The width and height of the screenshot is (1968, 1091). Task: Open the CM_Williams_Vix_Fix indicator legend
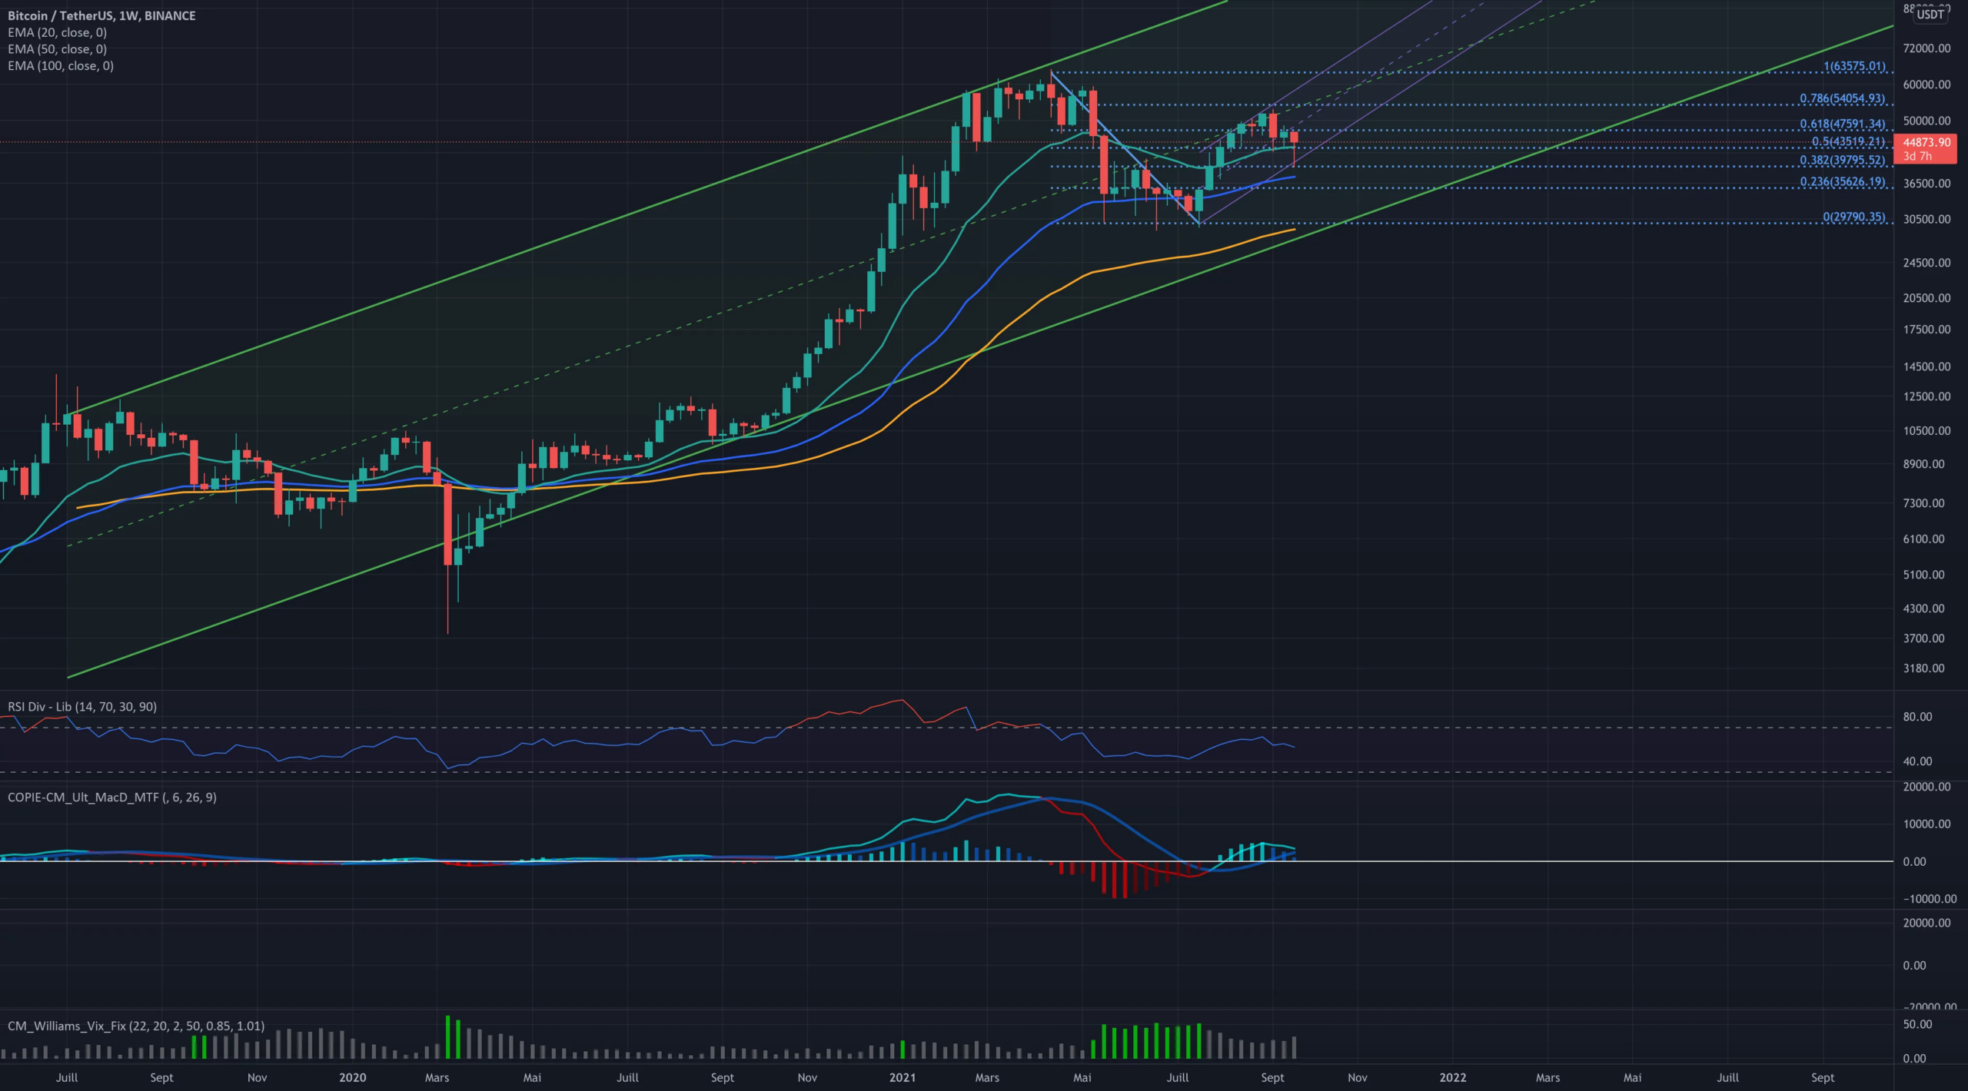(x=136, y=1026)
